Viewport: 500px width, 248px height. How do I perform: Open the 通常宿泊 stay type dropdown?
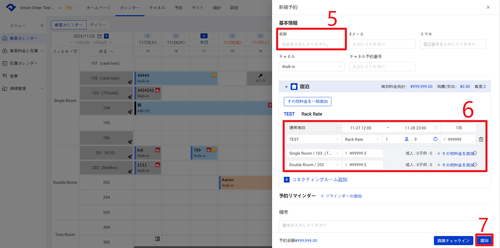coord(314,128)
